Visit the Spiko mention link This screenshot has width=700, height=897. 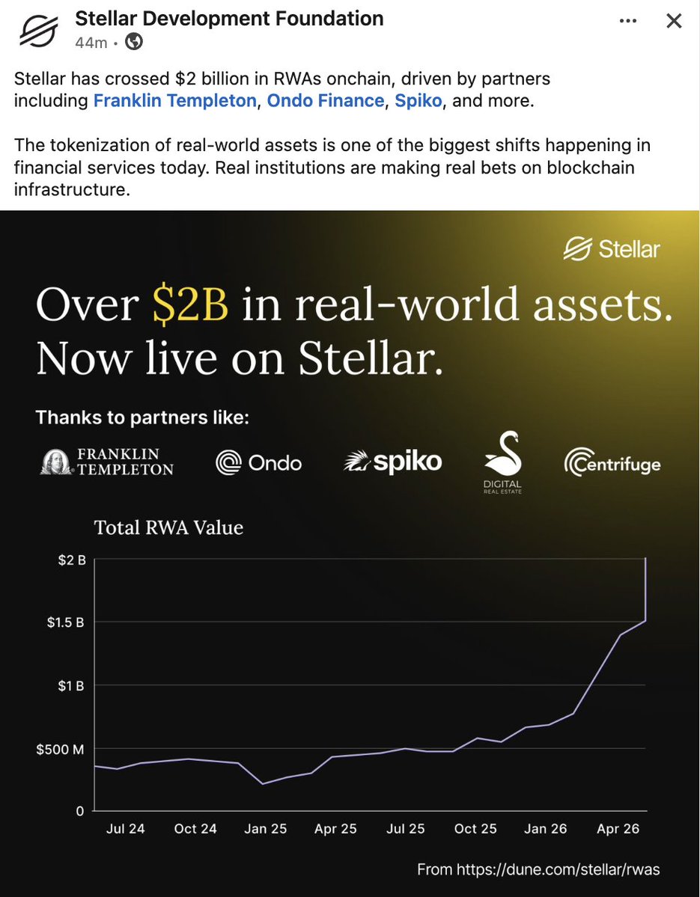coord(420,100)
